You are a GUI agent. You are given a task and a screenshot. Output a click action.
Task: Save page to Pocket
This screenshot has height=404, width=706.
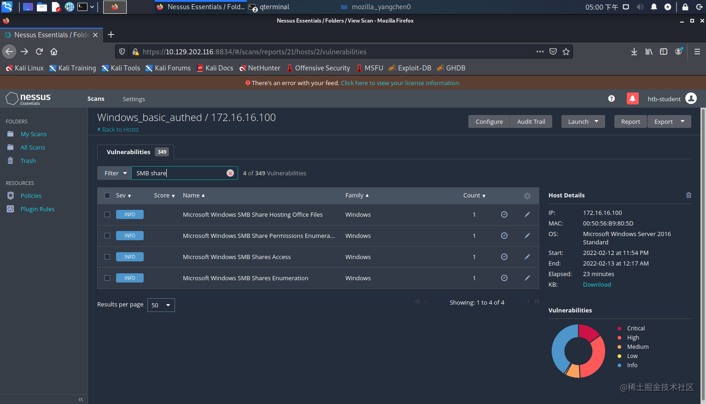click(553, 52)
